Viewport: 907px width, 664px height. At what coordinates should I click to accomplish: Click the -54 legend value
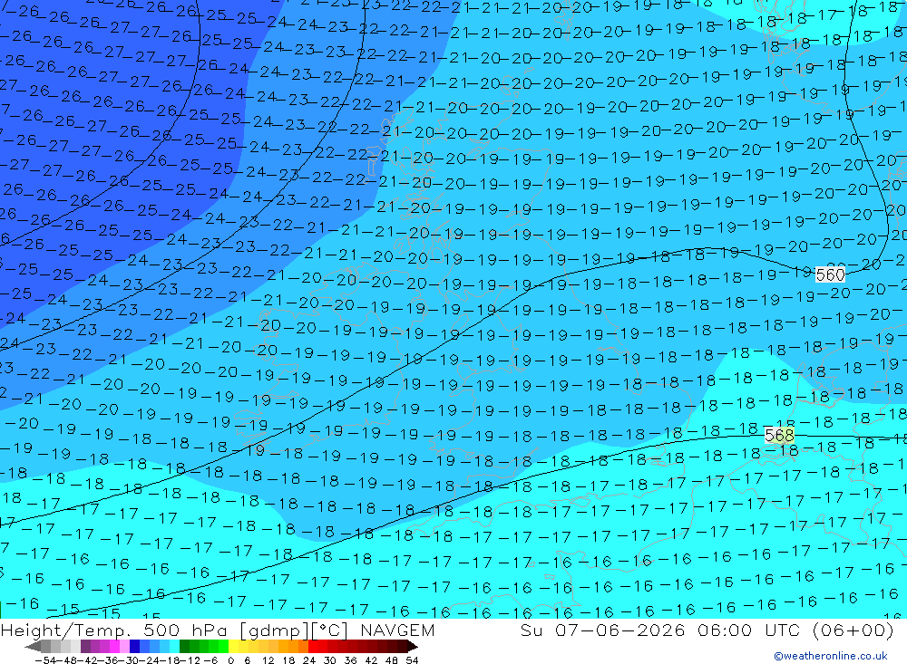[45, 660]
